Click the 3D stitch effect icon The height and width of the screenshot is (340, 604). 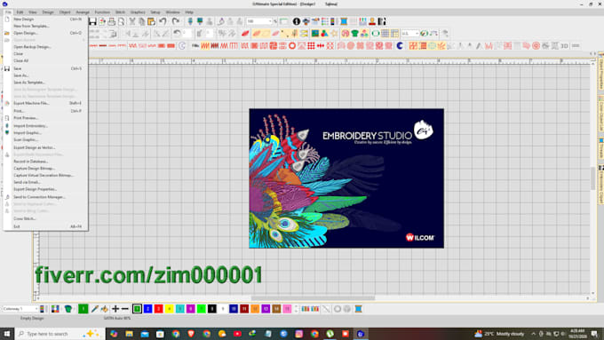564,46
